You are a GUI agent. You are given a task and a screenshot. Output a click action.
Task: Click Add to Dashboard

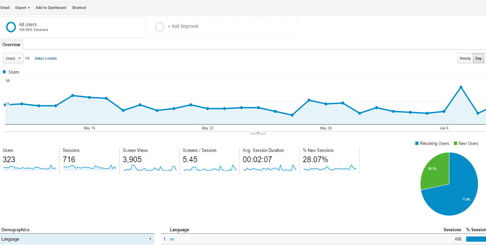click(x=51, y=7)
